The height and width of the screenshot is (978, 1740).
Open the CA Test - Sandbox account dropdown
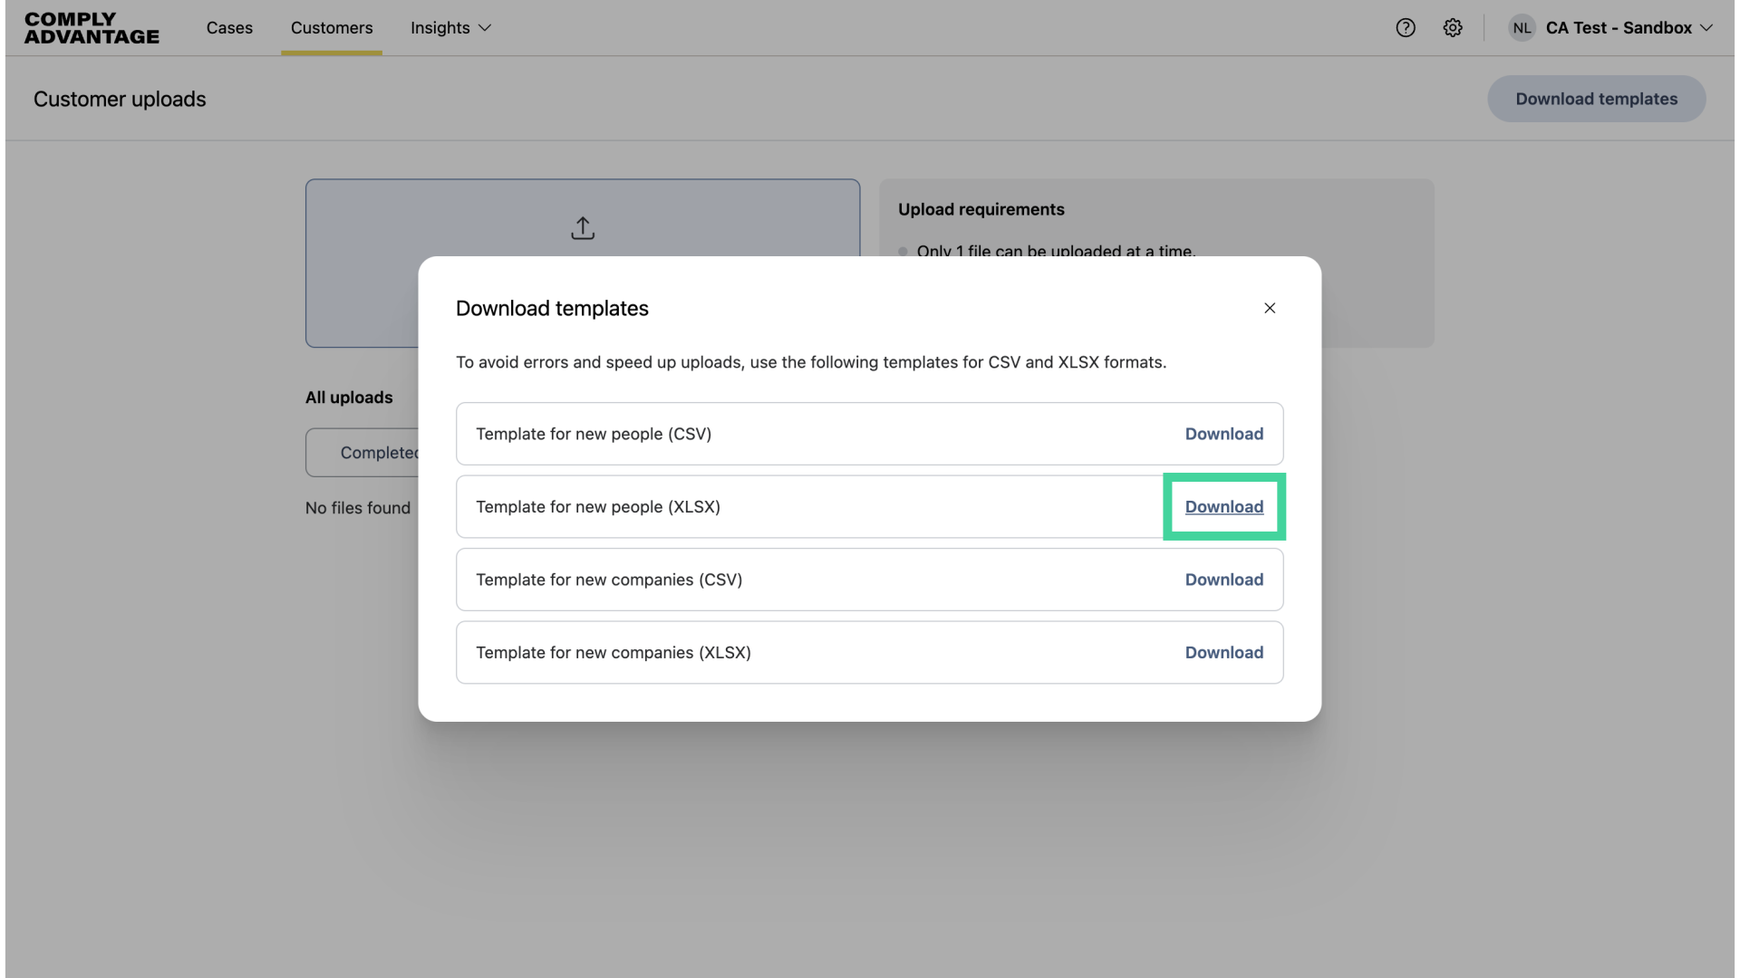(1629, 28)
